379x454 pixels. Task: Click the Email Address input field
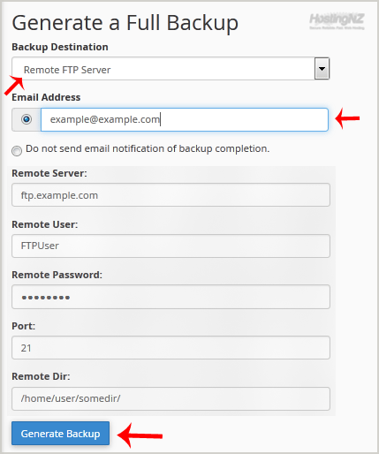point(185,119)
